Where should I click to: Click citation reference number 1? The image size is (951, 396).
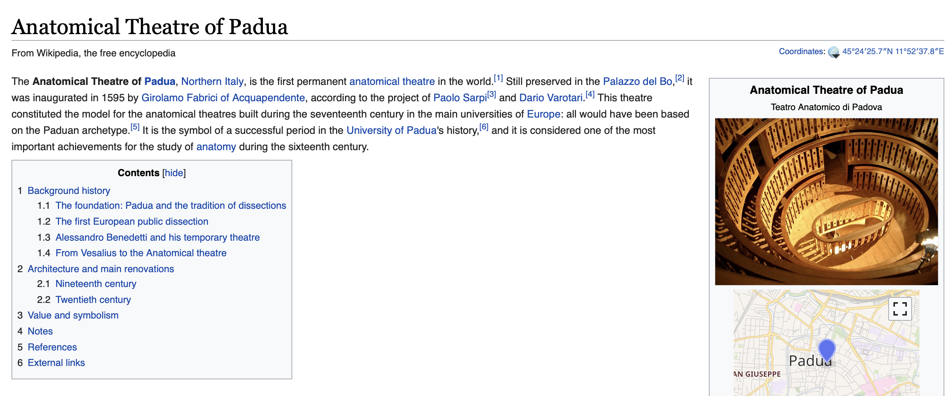pyautogui.click(x=498, y=79)
